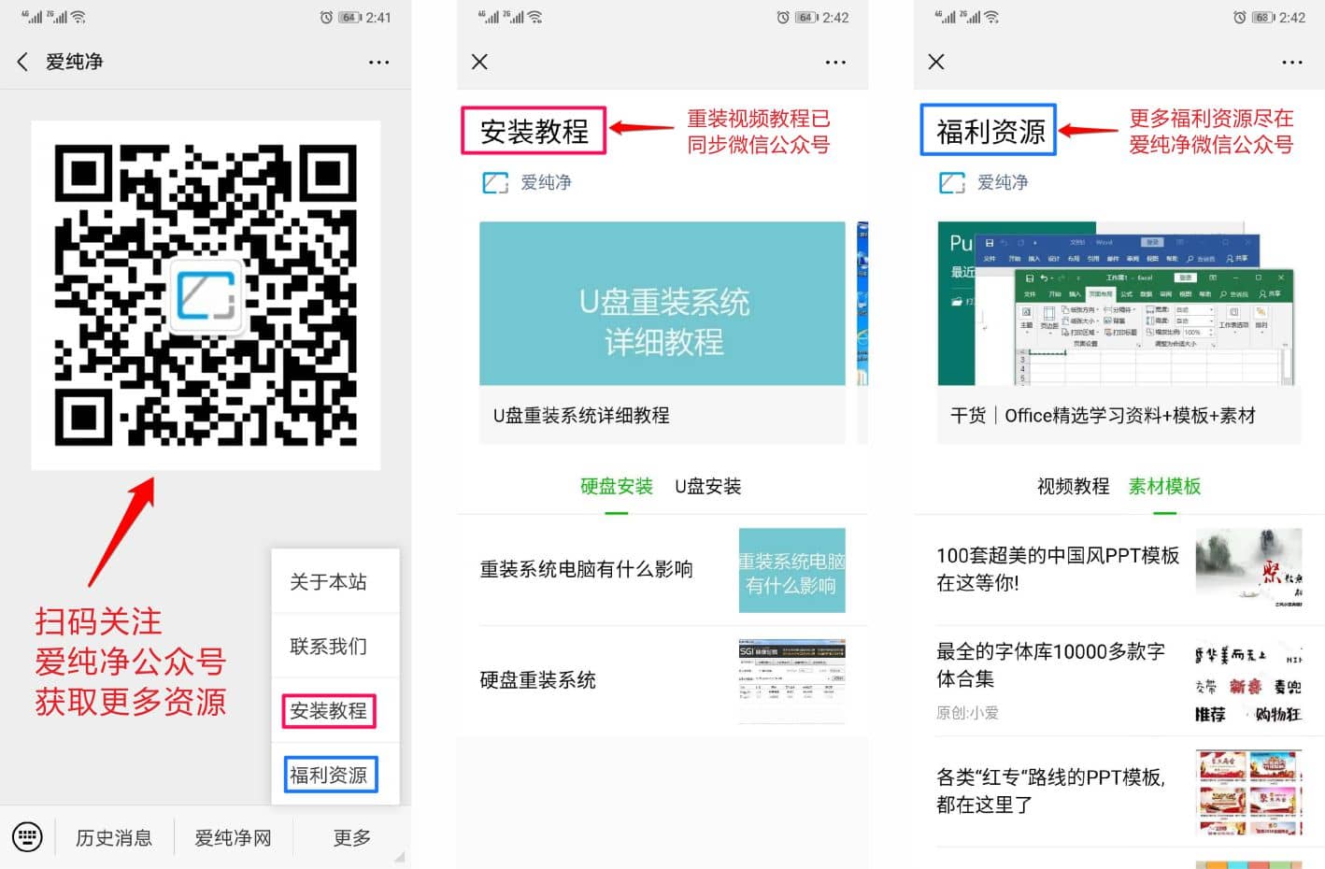Open more options on 福利资源 page
The image size is (1325, 869).
[1291, 63]
